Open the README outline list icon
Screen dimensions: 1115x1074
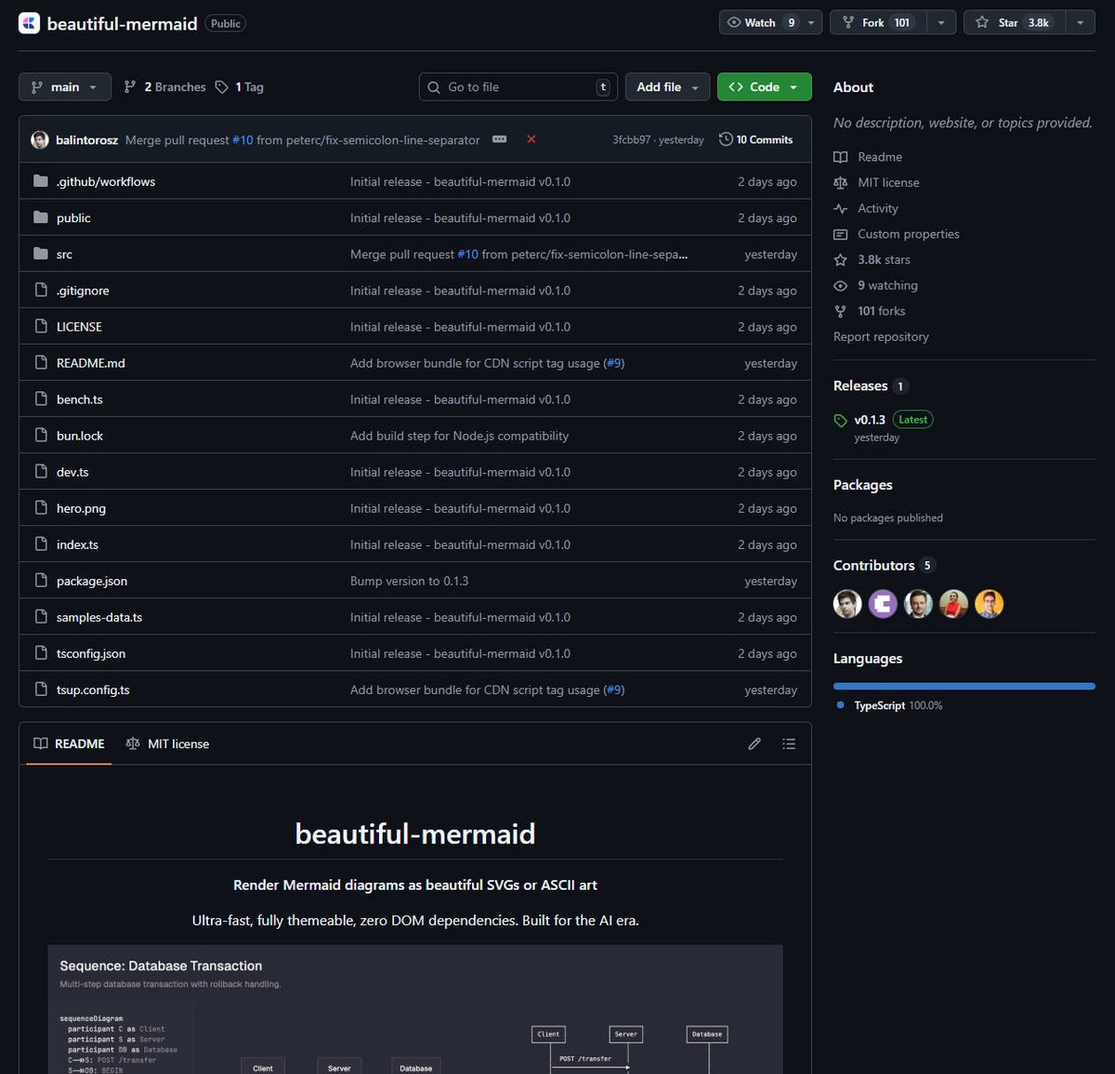click(x=789, y=743)
